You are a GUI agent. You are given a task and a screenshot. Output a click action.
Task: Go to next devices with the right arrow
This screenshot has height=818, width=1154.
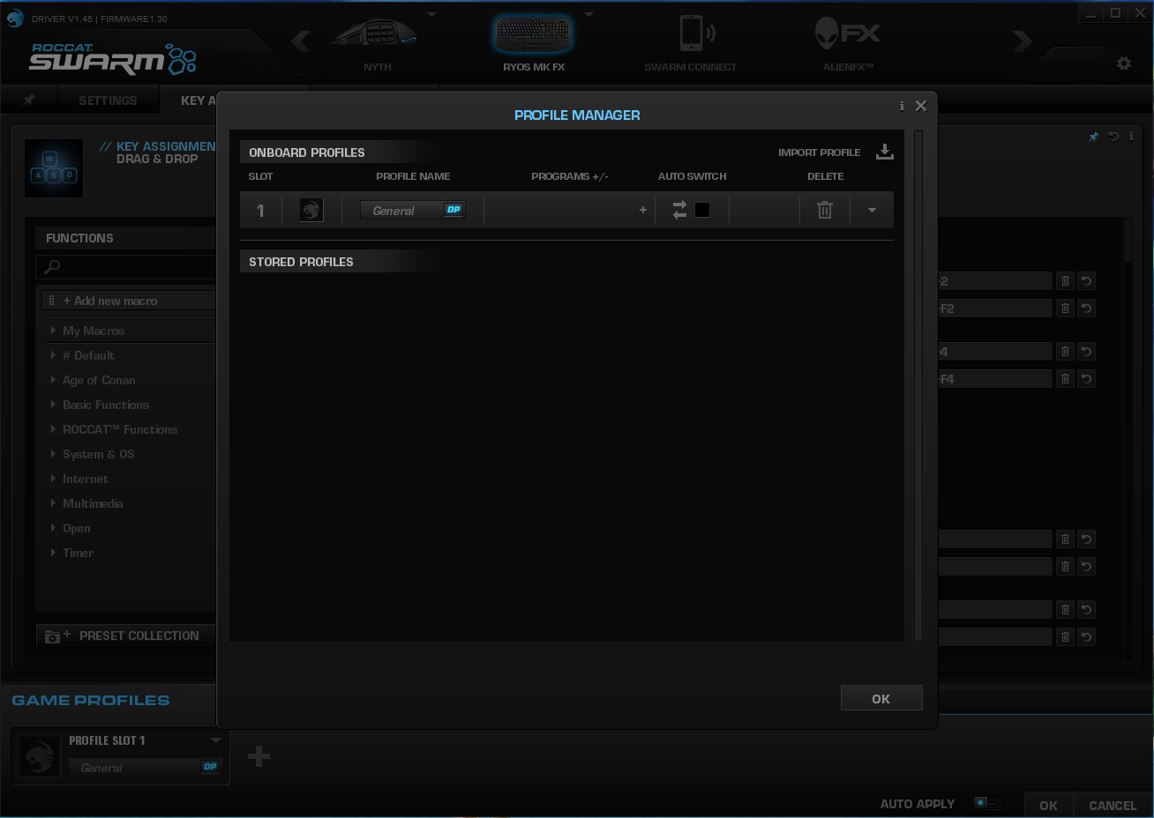coord(1023,41)
